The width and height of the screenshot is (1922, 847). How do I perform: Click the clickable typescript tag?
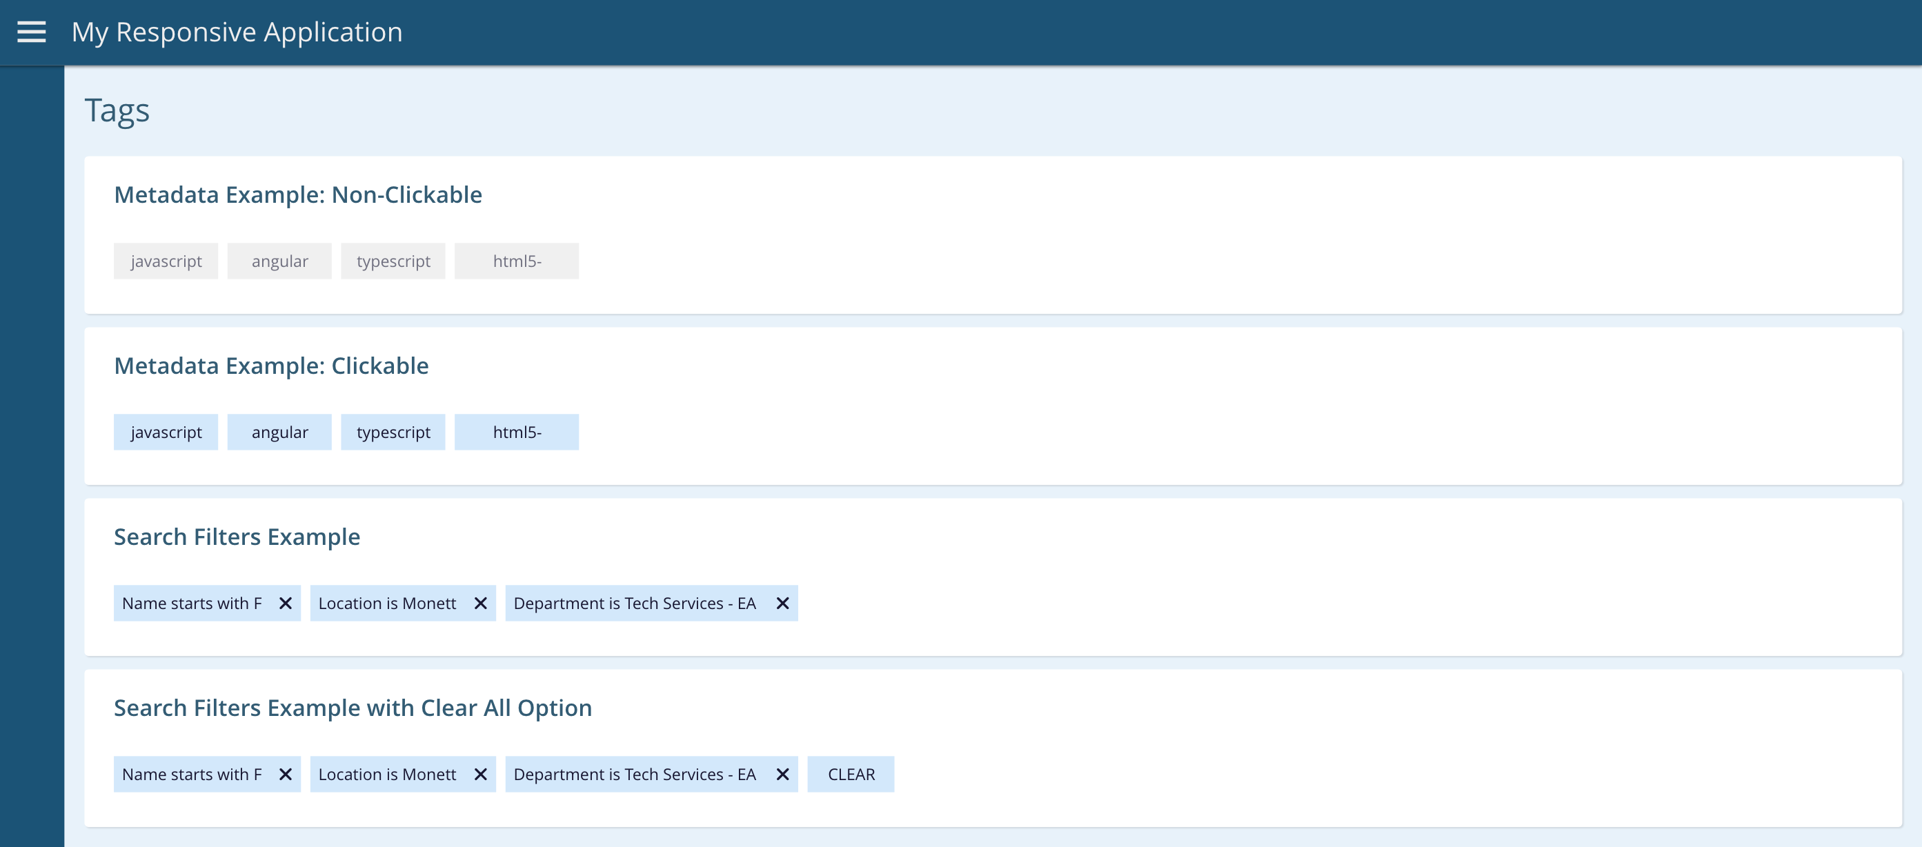pos(393,432)
